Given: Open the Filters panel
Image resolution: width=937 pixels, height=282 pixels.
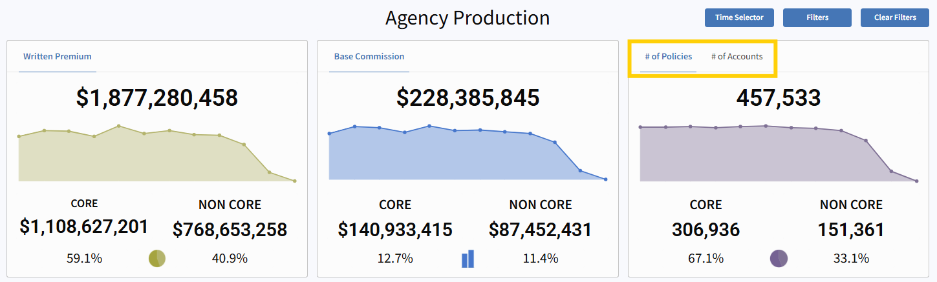Looking at the screenshot, I should coord(817,17).
